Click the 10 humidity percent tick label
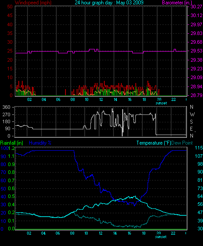The height and width of the screenshot is (246, 203). (3, 221)
